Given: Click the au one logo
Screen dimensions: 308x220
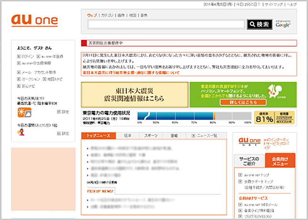Looking at the screenshot, I should pyautogui.click(x=35, y=20).
